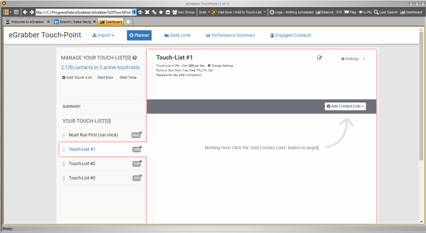Viewport: 426px width, 233px height.
Task: Grab the drag handle of Touch-List #3
Action: pos(64,178)
